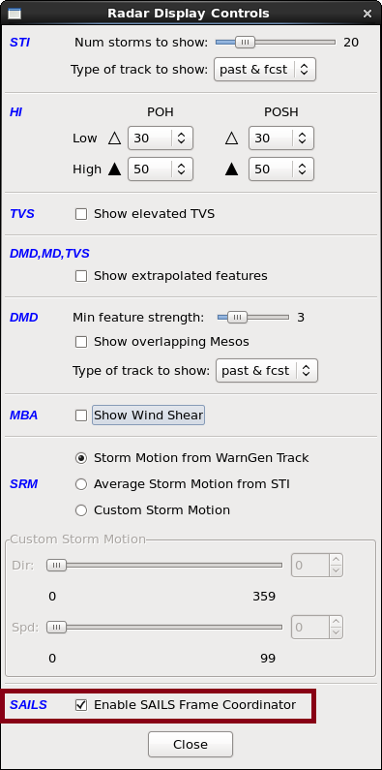This screenshot has height=770, width=382.
Task: Select Storm Motion from WarnGen Track
Action: click(x=81, y=458)
